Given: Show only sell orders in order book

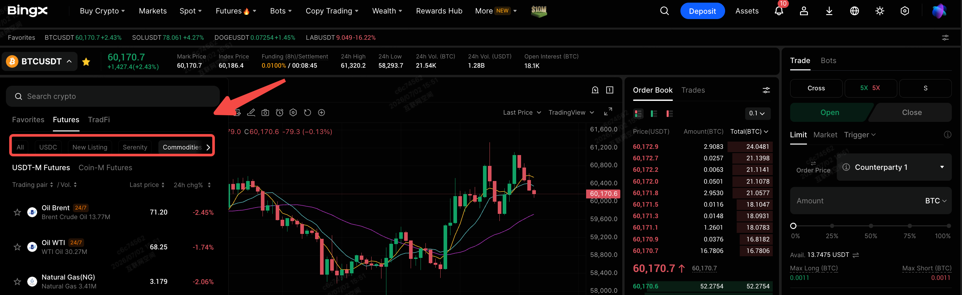Looking at the screenshot, I should (x=669, y=114).
